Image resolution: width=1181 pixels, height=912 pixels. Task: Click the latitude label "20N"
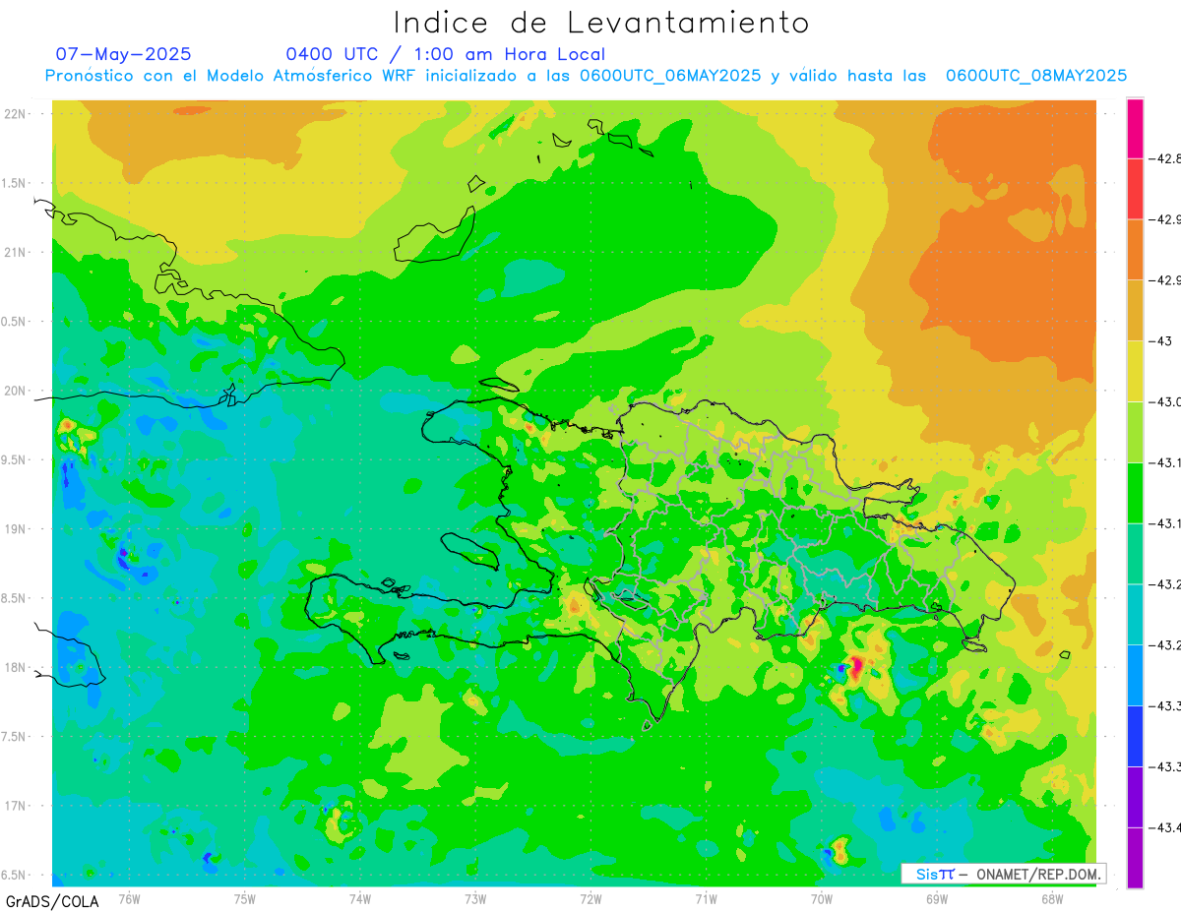pyautogui.click(x=15, y=391)
